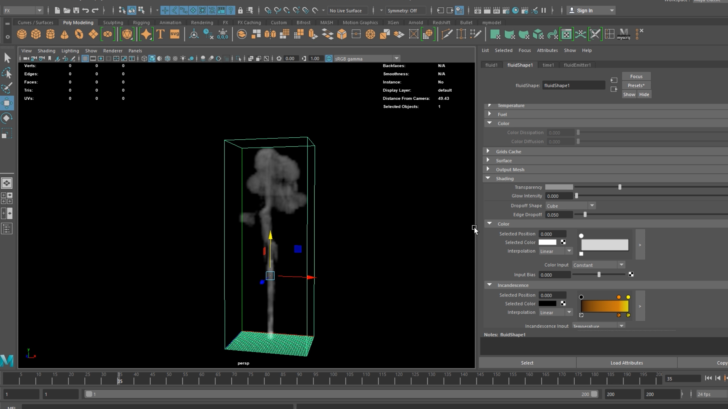Image resolution: width=728 pixels, height=409 pixels.
Task: Click the undo icon in status line
Action: pyautogui.click(x=85, y=10)
